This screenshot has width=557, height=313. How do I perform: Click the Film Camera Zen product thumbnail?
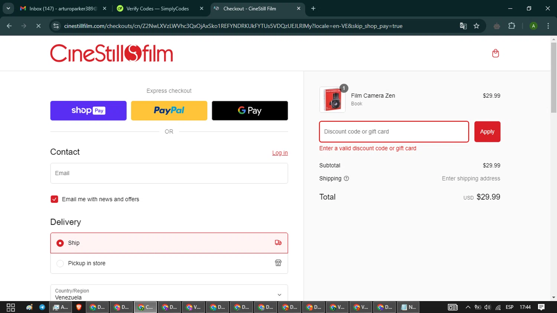332,100
